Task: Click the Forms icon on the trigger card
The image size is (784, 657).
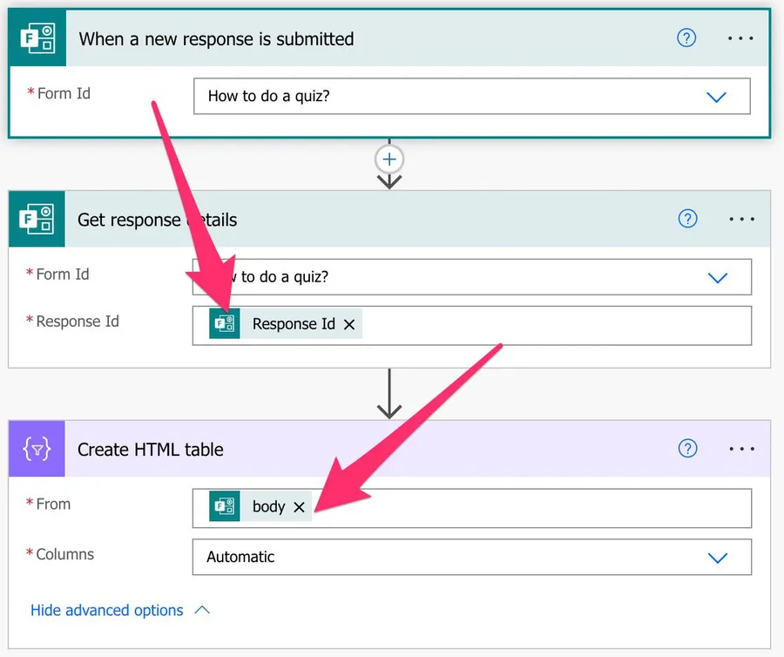Action: (37, 39)
